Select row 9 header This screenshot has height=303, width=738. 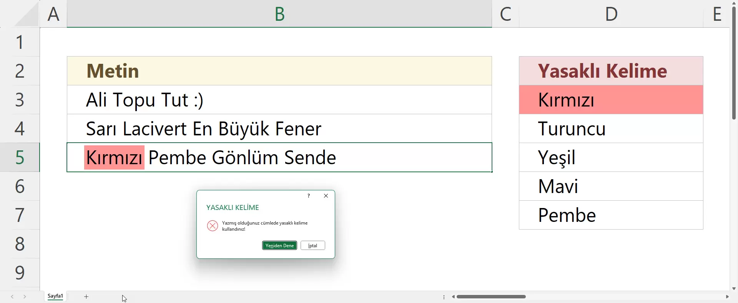pyautogui.click(x=20, y=273)
